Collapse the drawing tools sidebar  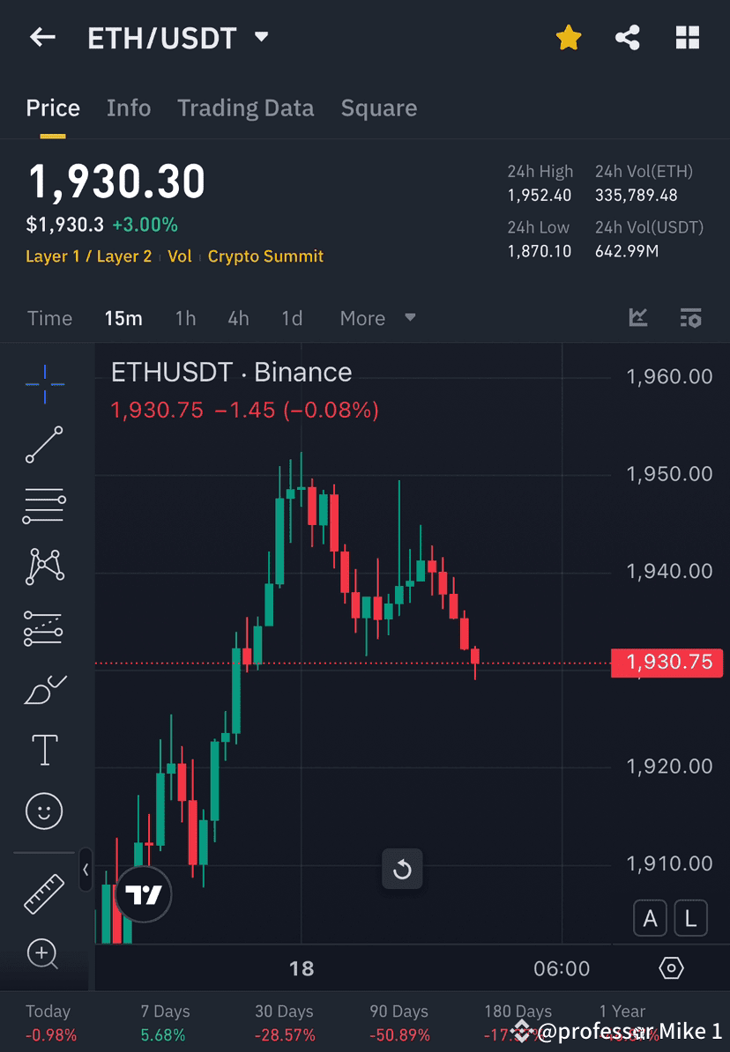(86, 870)
